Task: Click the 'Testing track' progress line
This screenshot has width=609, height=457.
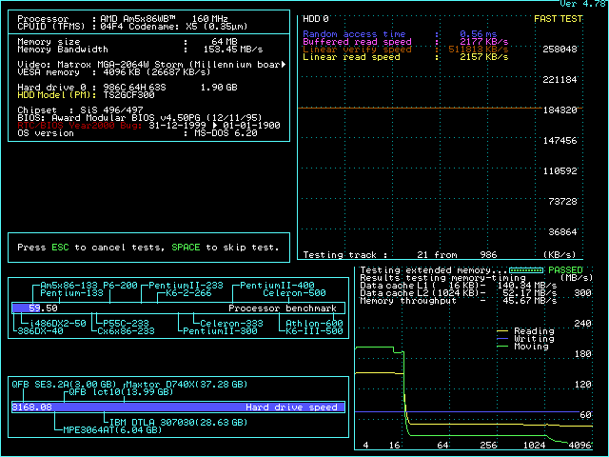Action: [400, 255]
